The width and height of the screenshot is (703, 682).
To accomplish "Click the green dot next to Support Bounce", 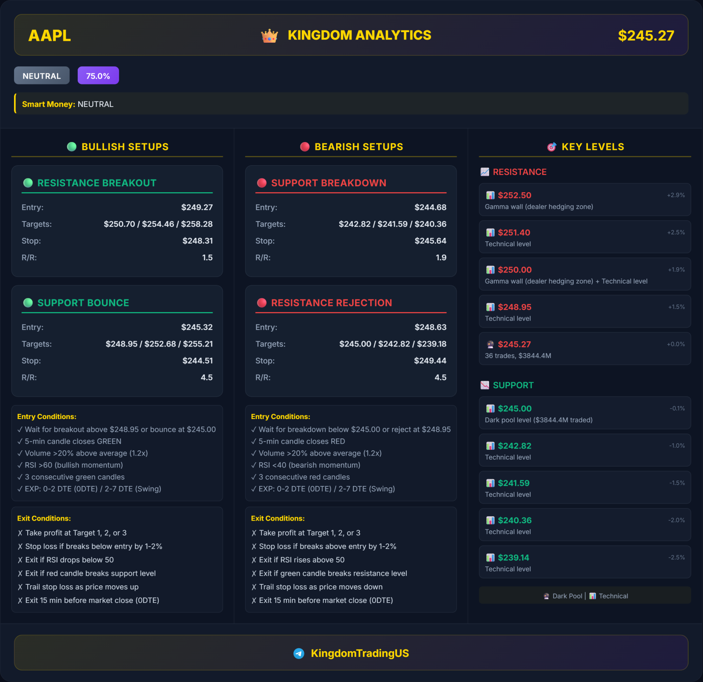I will point(28,303).
